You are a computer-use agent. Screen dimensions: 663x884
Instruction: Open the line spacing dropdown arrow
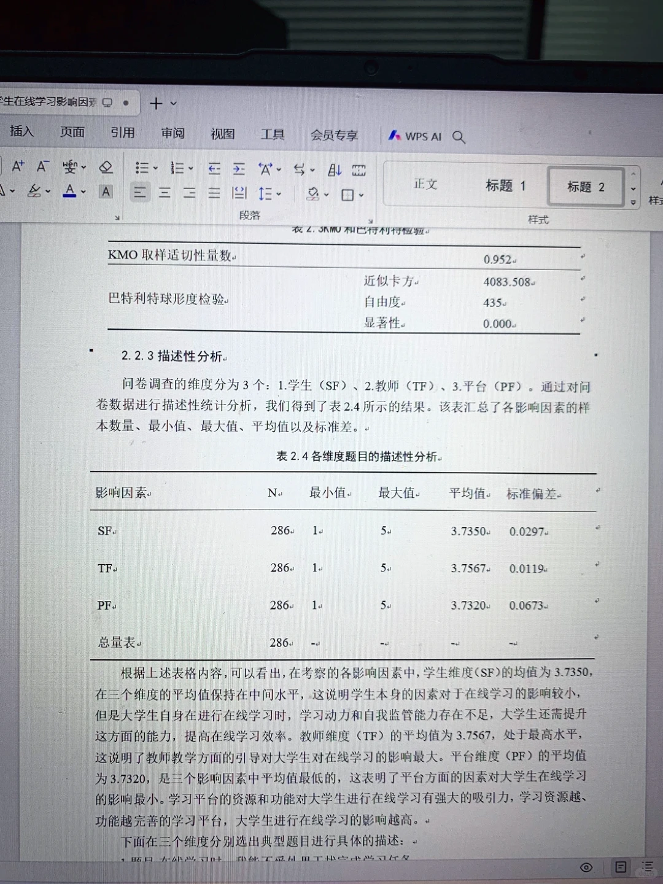point(277,193)
